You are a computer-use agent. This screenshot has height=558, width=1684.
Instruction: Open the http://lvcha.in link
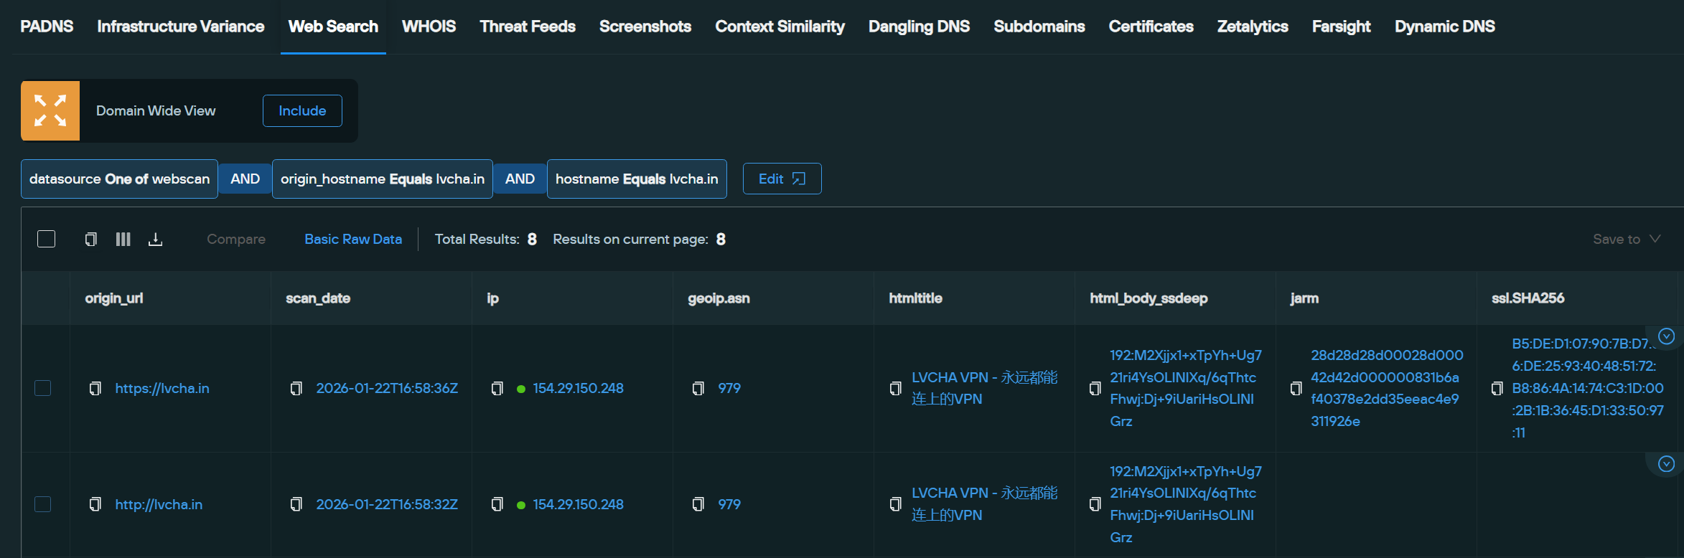click(x=159, y=504)
